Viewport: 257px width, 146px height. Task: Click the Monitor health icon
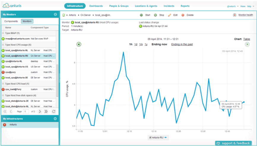(x=234, y=15)
